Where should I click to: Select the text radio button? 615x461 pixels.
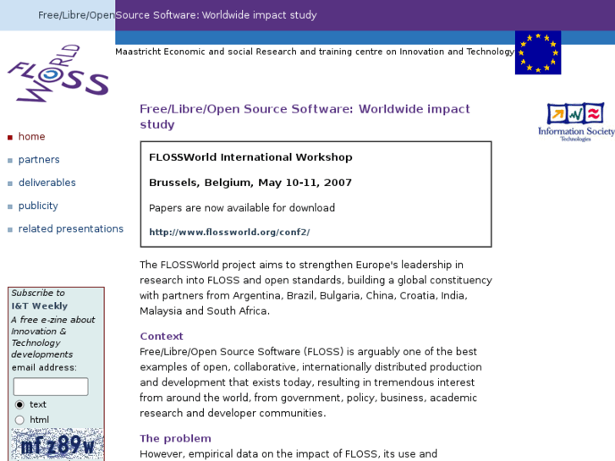[19, 404]
